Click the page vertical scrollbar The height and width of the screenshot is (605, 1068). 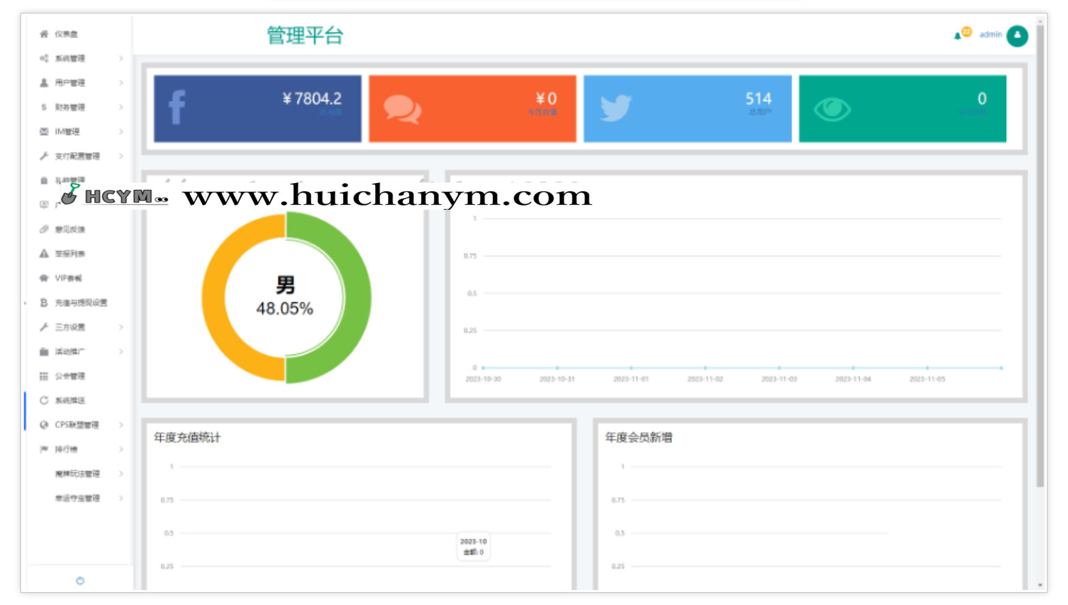[x=1040, y=259]
